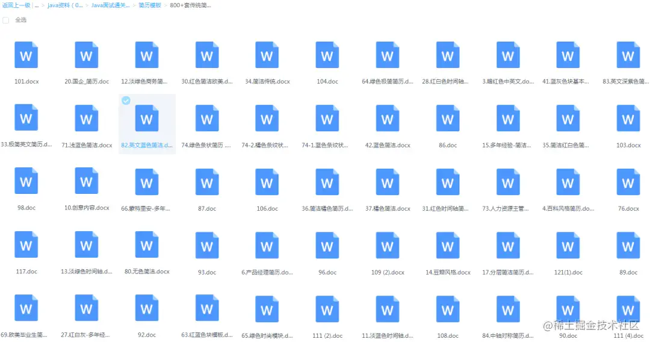Click filename 4.百科风格简历

[568, 208]
